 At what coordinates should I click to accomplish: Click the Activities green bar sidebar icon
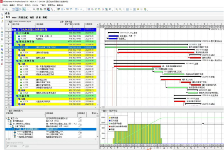pos(2,46)
